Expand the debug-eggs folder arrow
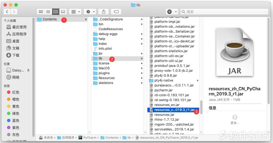273x143 pixels. tap(142, 34)
